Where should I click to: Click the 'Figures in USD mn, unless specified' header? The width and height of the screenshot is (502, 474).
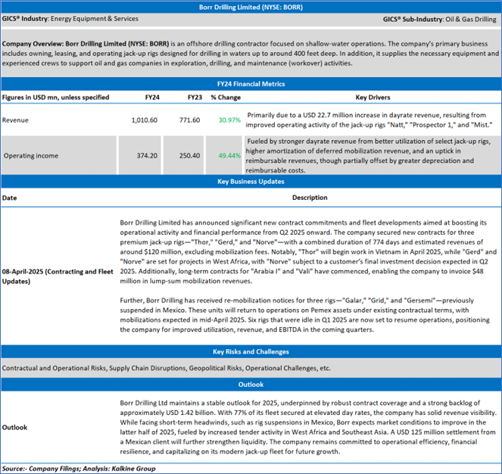tap(55, 98)
